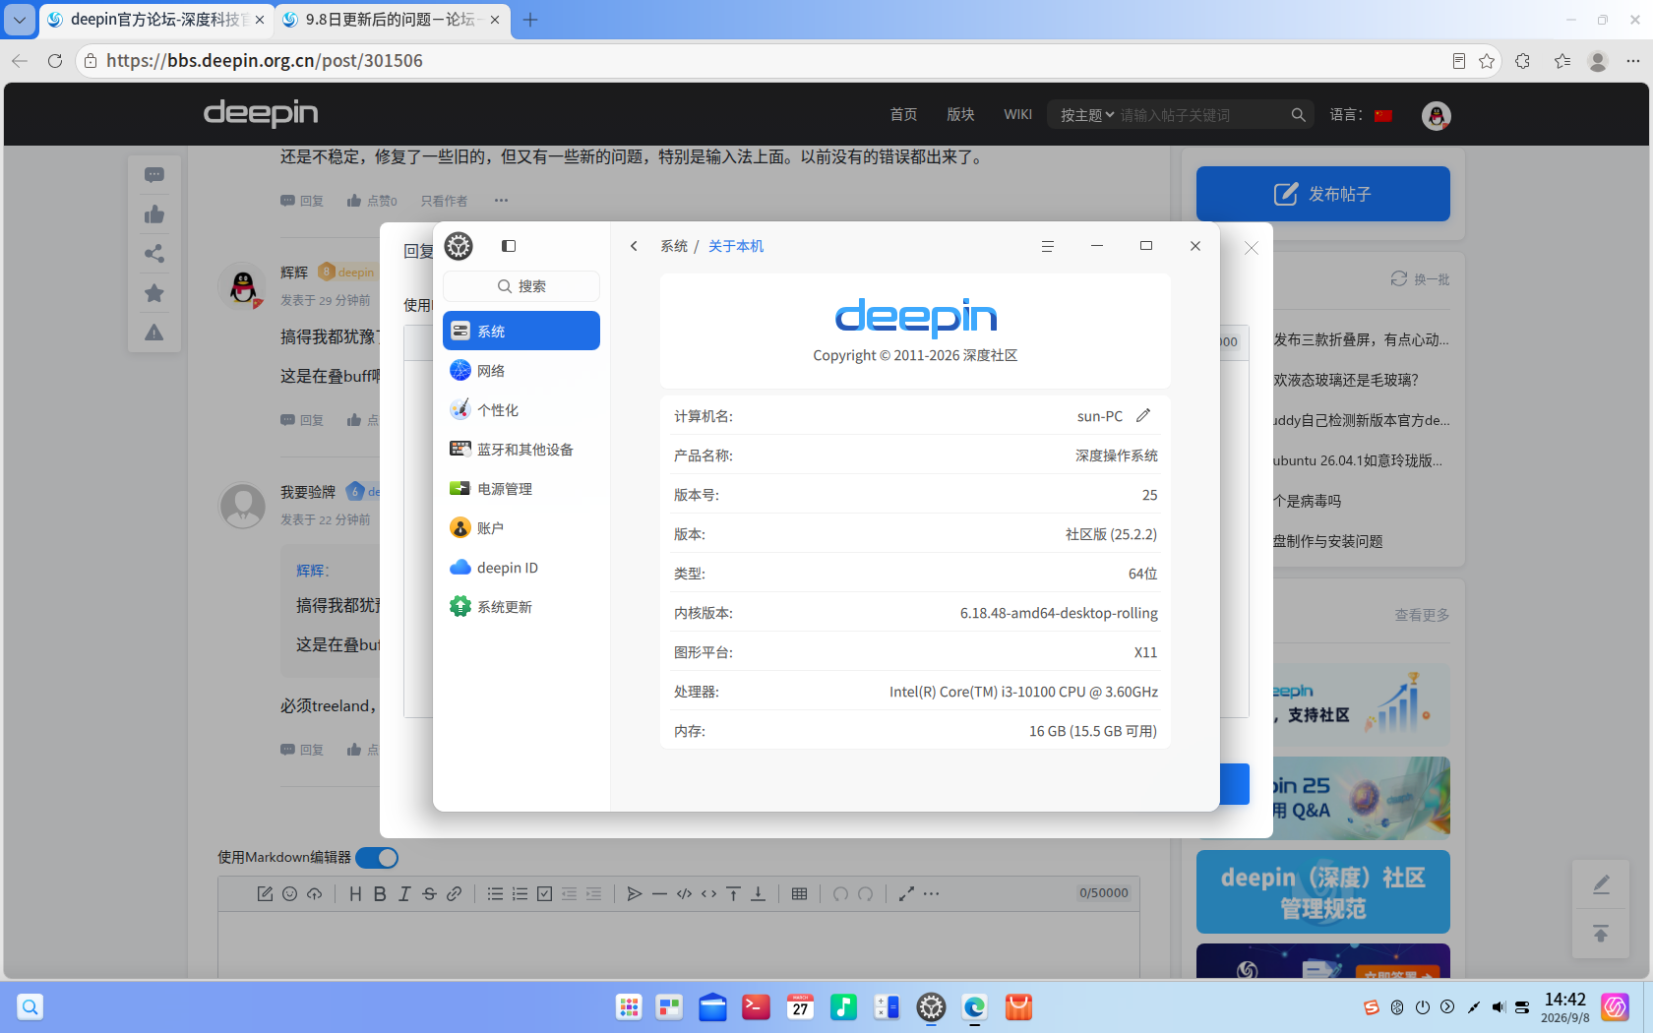The height and width of the screenshot is (1033, 1653).
Task: Insert hyperlink in editor toolbar
Action: (x=454, y=893)
